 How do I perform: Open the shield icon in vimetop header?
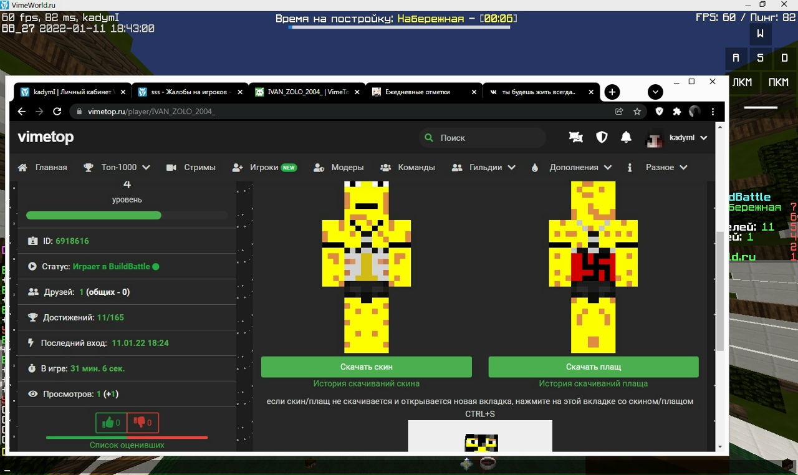(602, 138)
